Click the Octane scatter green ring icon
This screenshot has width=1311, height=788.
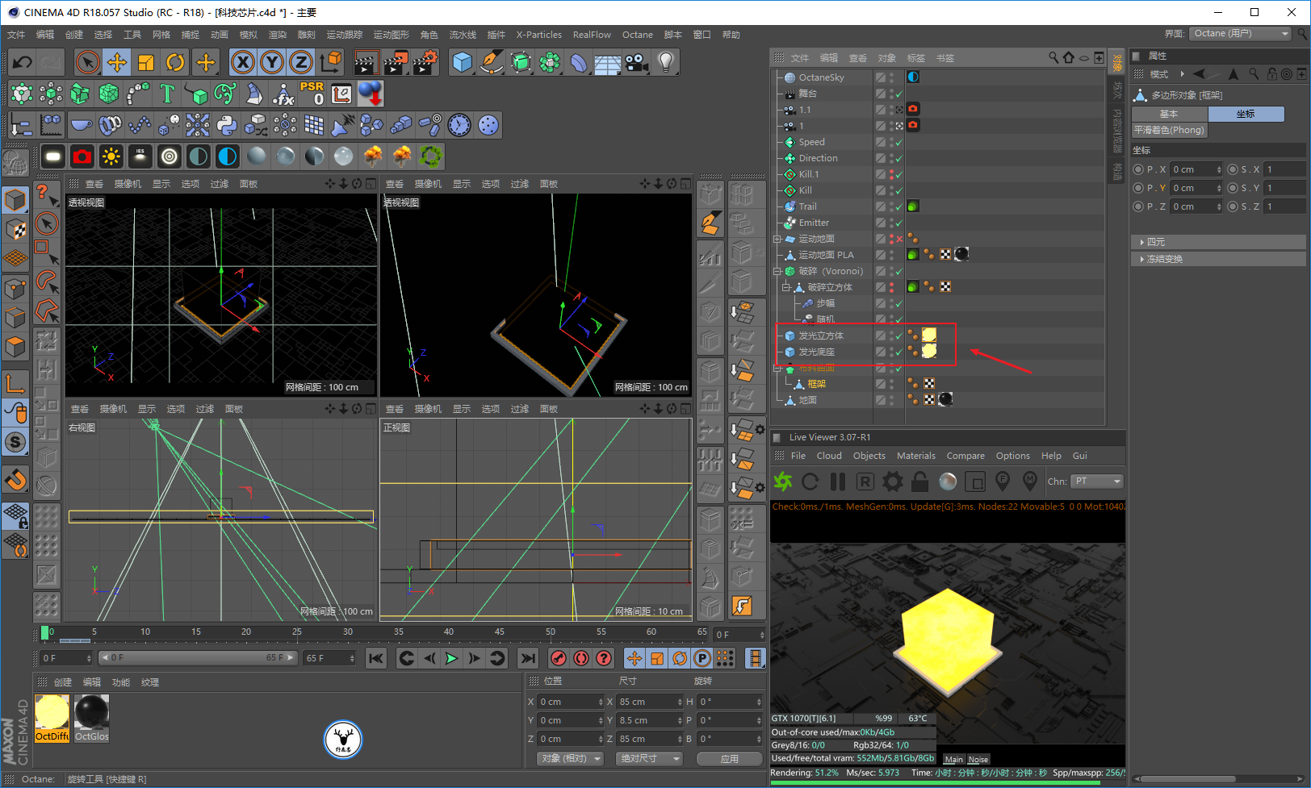pos(431,156)
